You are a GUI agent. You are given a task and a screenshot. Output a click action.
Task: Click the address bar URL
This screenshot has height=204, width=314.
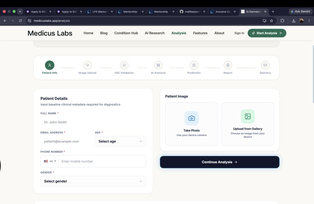point(52,21)
